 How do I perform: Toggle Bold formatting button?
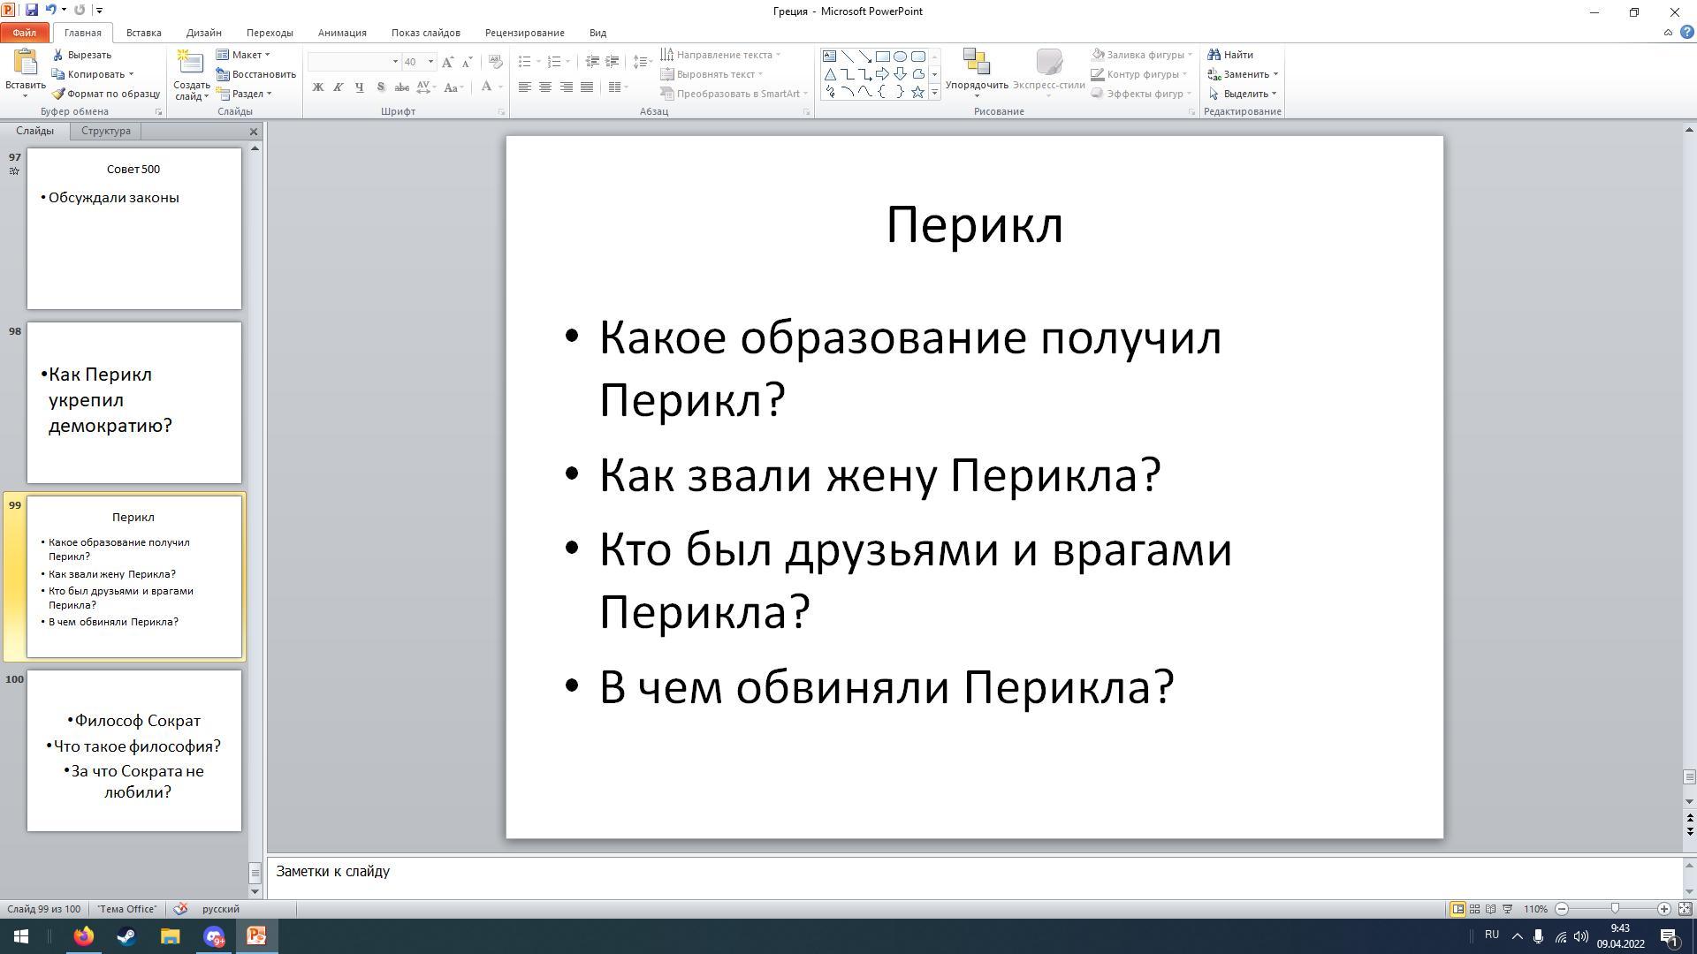(317, 87)
